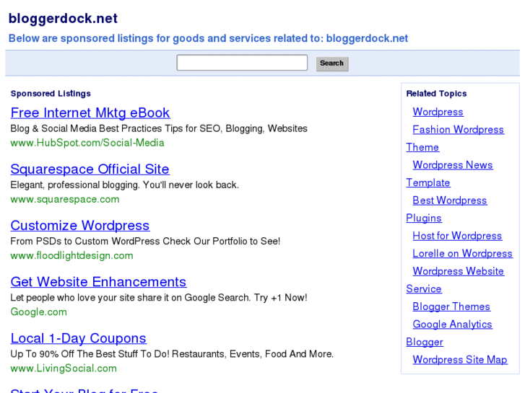Click www.floodlightdesign.com URL text
The image size is (525, 393).
click(72, 255)
